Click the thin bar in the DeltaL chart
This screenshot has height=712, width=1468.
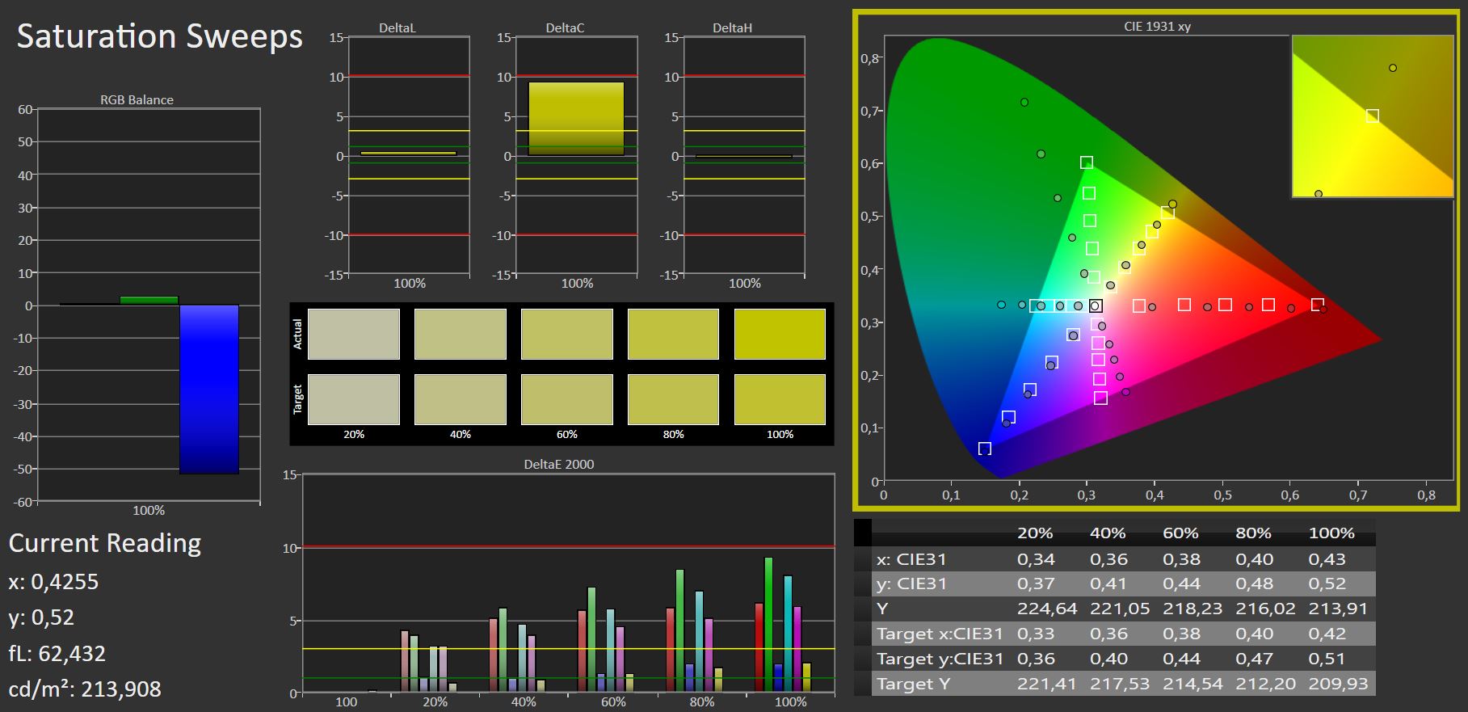(409, 154)
